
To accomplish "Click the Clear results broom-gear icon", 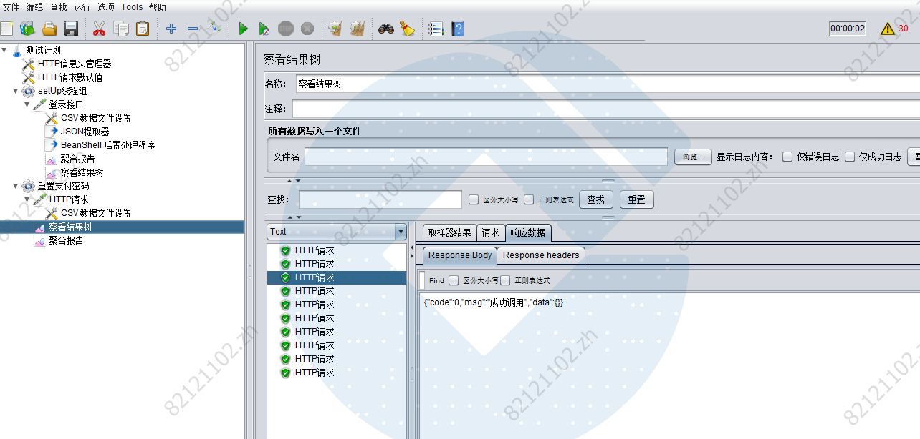I will pos(335,29).
